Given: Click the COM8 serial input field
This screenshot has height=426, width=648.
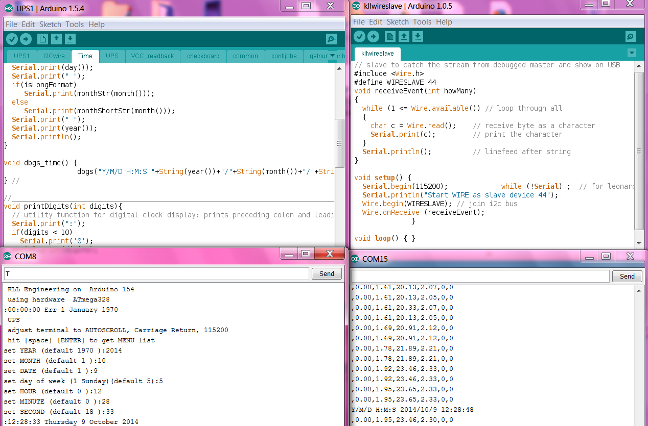Looking at the screenshot, I should pos(156,274).
